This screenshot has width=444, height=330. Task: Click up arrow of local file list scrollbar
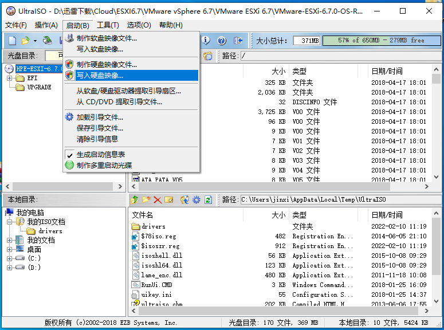pyautogui.click(x=436, y=213)
